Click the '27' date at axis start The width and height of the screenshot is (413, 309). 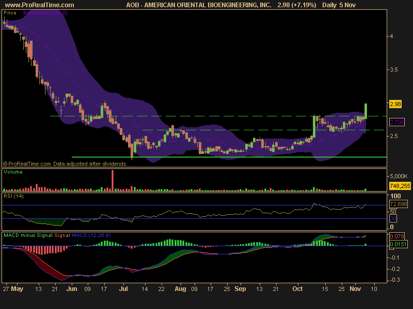point(6,289)
